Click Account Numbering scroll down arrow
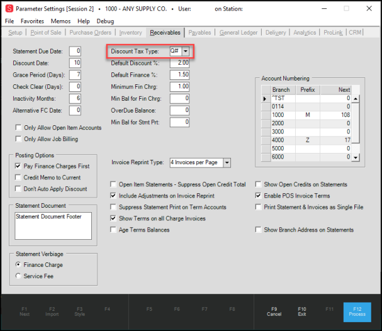Image resolution: width=382 pixels, height=331 pixels. [356, 157]
